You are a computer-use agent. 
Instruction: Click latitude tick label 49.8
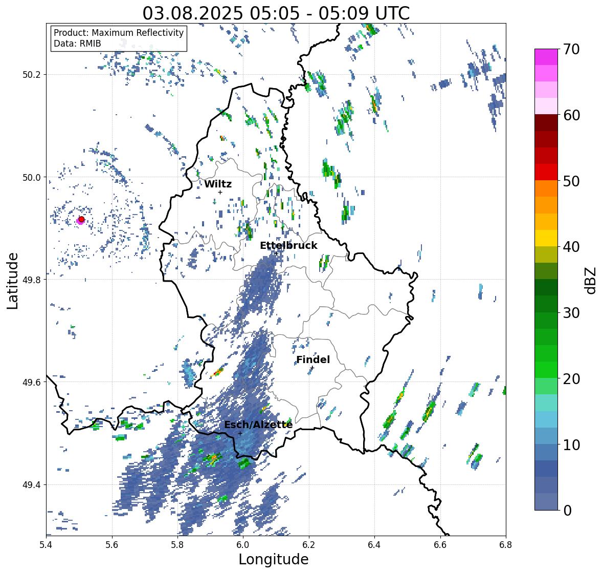(x=32, y=280)
